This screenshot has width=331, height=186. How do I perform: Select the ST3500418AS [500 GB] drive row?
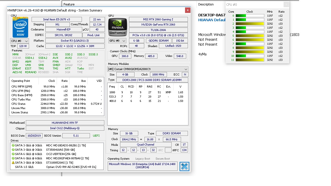[57, 150]
